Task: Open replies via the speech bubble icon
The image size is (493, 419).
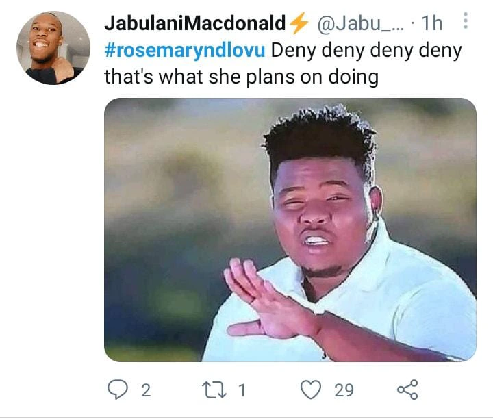Action: point(118,390)
